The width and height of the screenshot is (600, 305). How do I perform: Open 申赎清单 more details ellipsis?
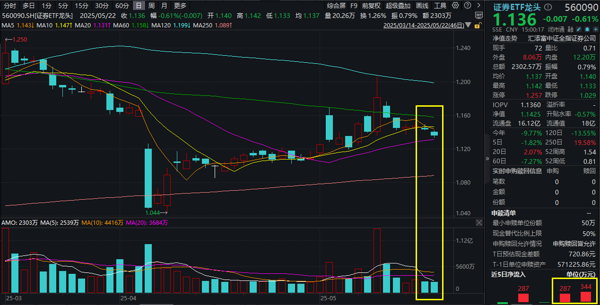tap(594, 213)
